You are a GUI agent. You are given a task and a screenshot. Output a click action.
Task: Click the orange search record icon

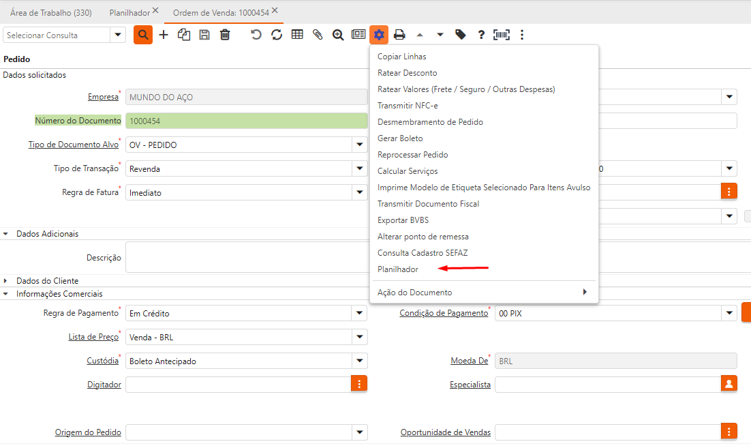(143, 35)
